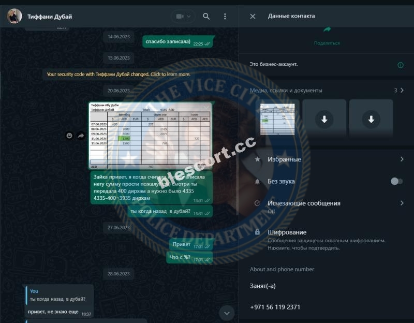Image resolution: width=414 pixels, height=323 pixels.
Task: Click the 'Привет' message from 27.06.2023
Action: click(191, 244)
